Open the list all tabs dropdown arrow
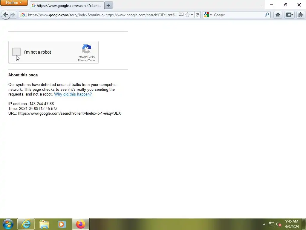Viewport: 306px width, 230px height. (262, 5)
